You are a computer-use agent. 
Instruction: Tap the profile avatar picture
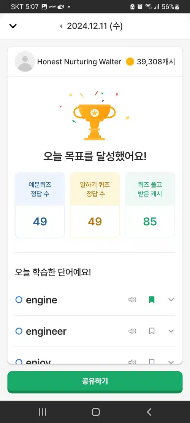[25, 62]
